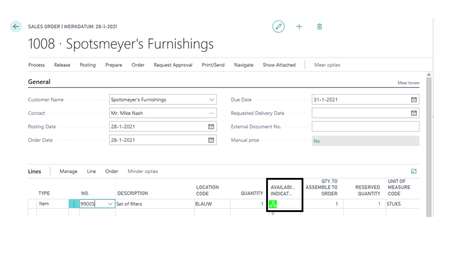Open the Process menu
This screenshot has width=452, height=254.
tap(36, 65)
